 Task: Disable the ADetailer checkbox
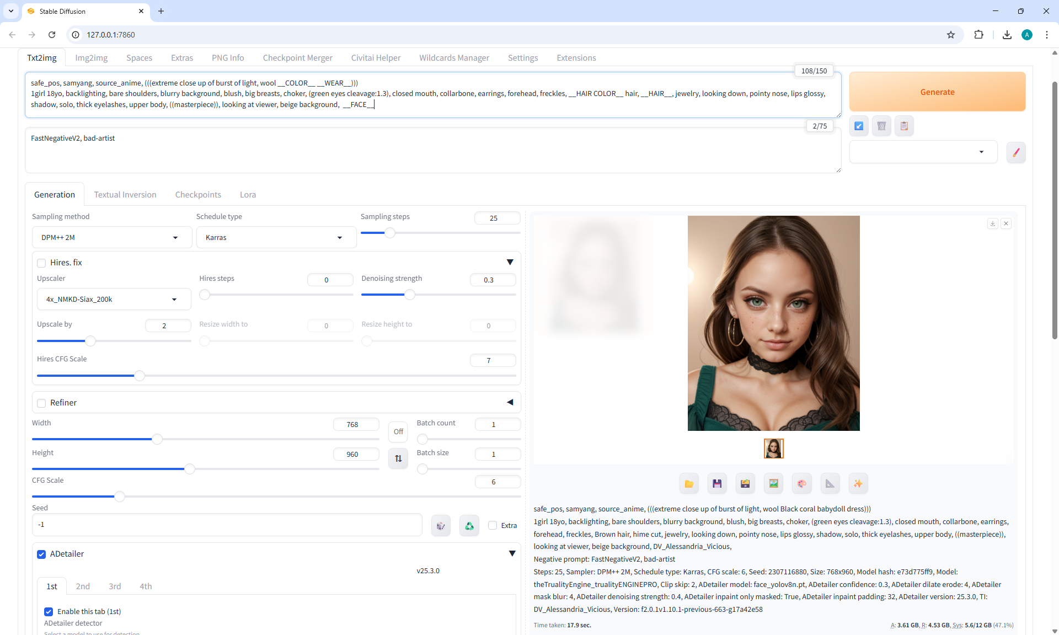pos(41,554)
